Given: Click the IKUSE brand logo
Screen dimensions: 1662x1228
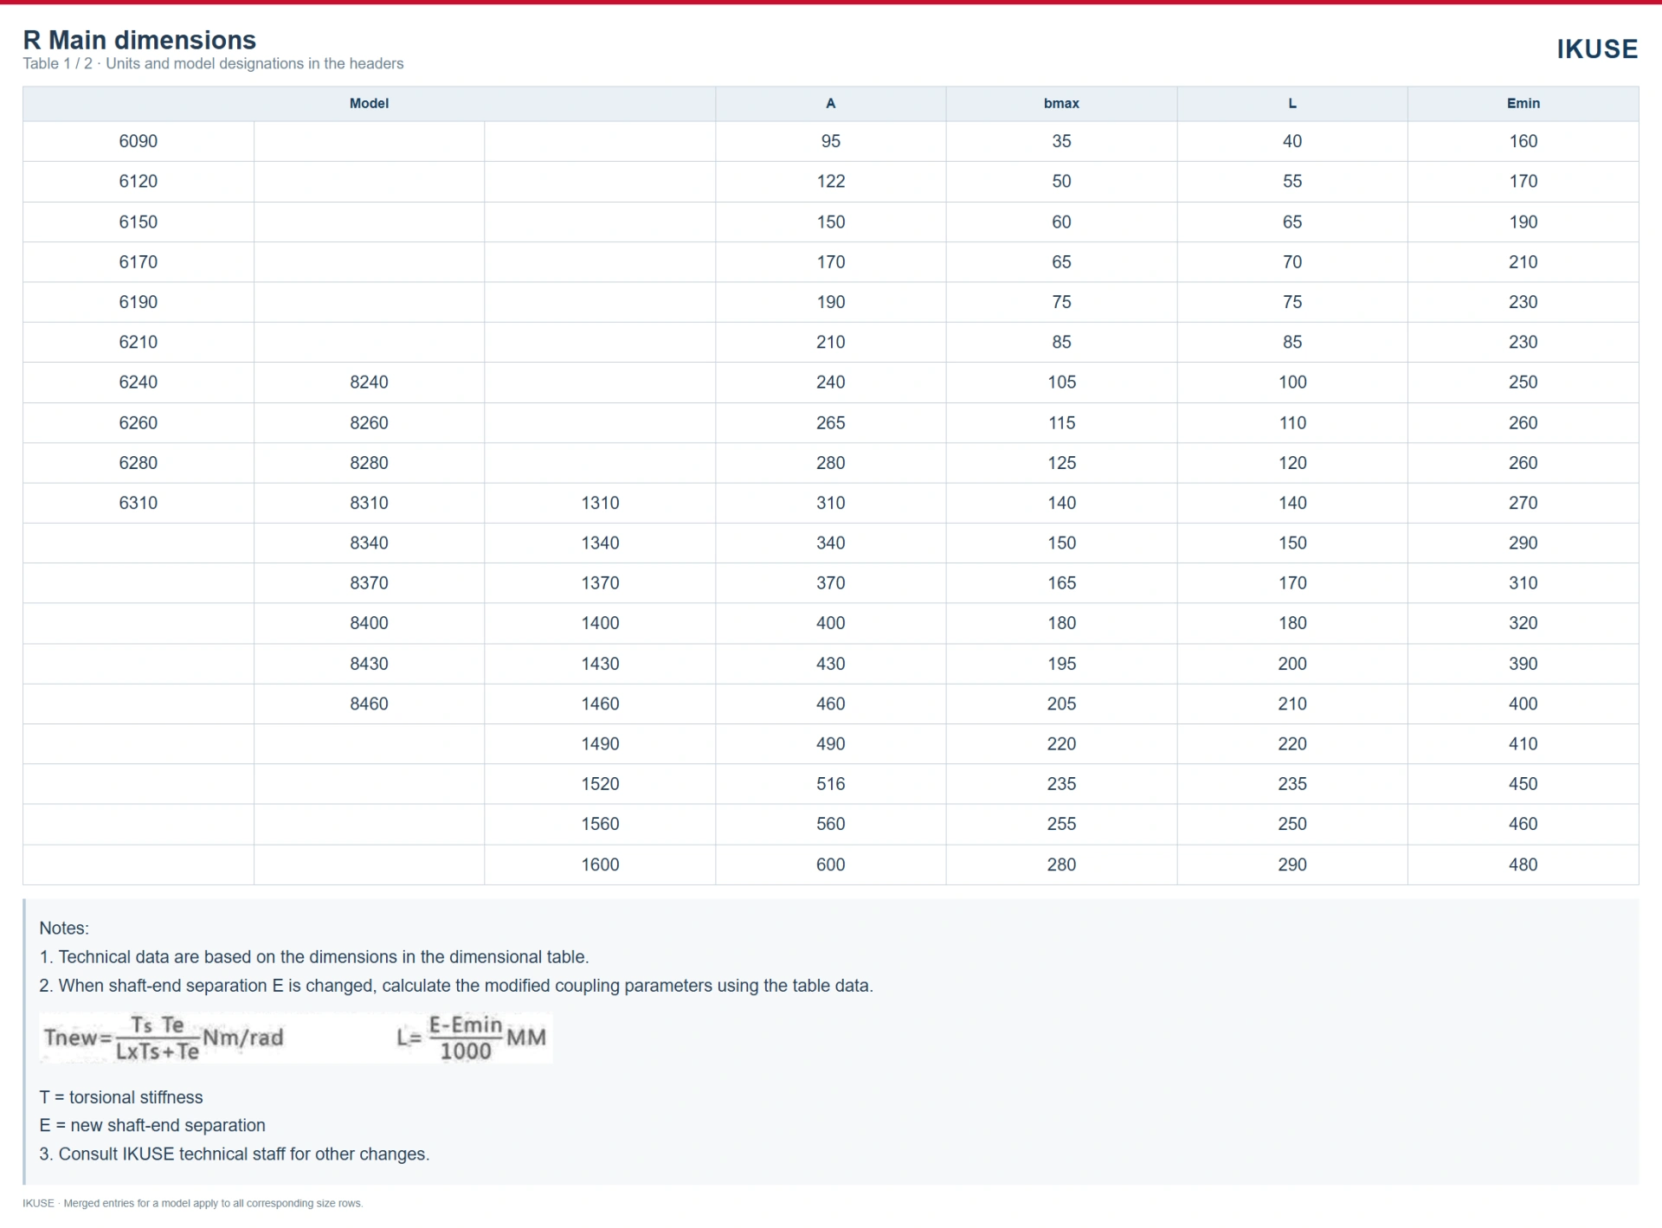Looking at the screenshot, I should [1597, 49].
